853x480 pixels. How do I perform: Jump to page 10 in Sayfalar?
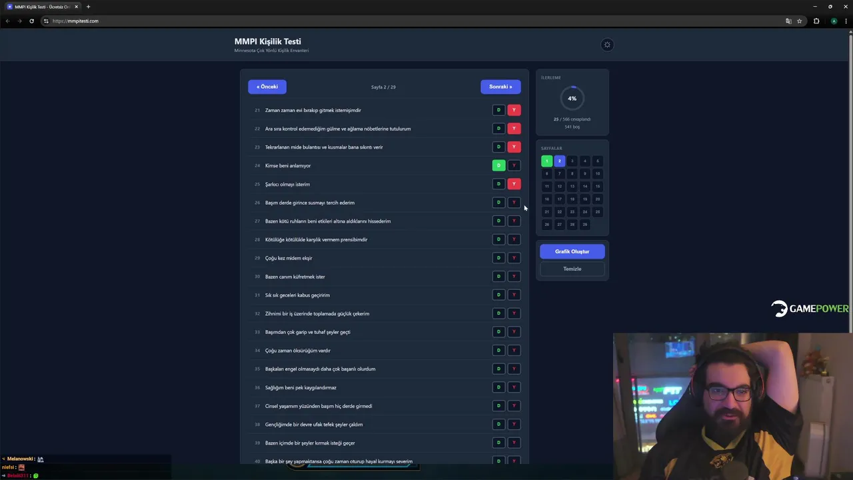point(597,173)
